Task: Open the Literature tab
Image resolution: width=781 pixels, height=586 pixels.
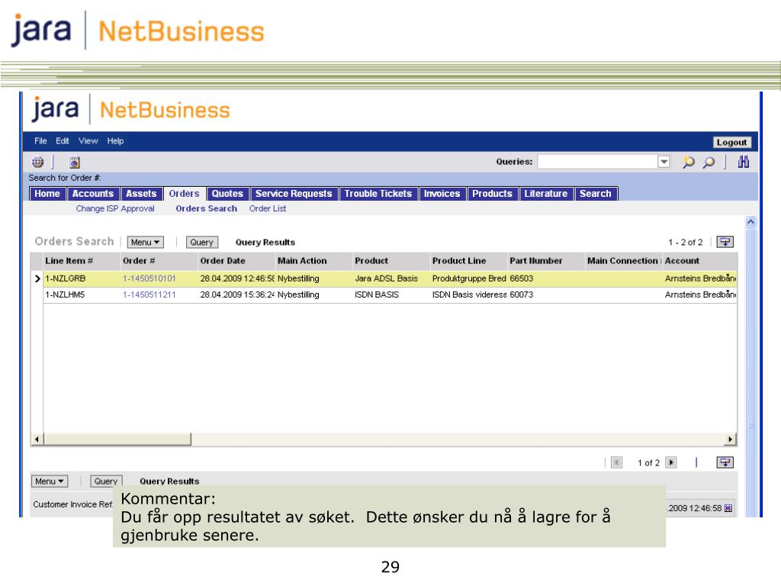Action: pos(545,194)
